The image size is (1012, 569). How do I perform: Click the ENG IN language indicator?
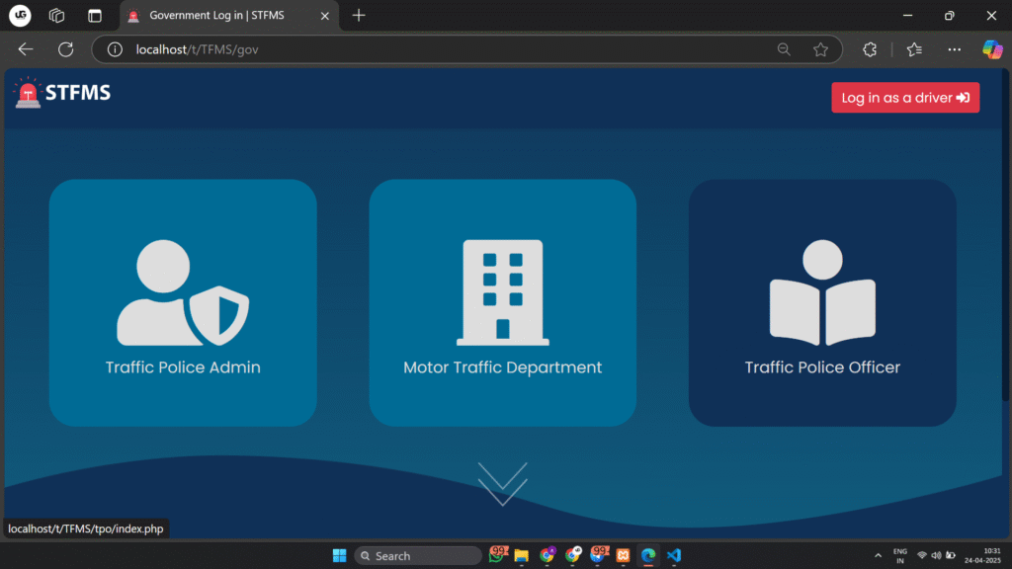coord(899,556)
